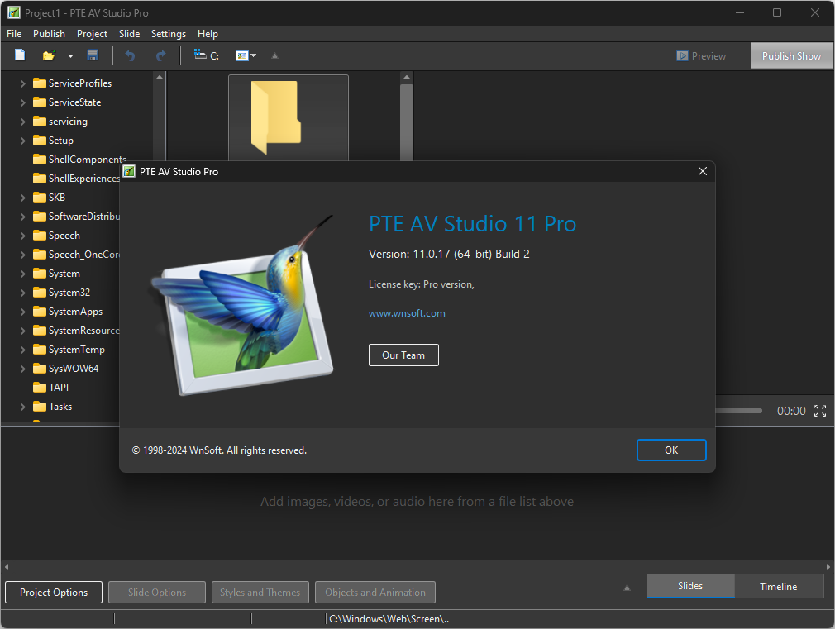Undo the last action in the toolbar

130,55
